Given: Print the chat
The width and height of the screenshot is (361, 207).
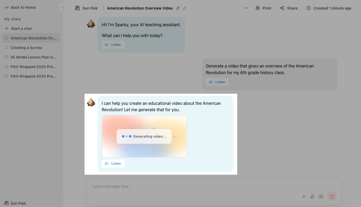Looking at the screenshot, I should pyautogui.click(x=263, y=8).
